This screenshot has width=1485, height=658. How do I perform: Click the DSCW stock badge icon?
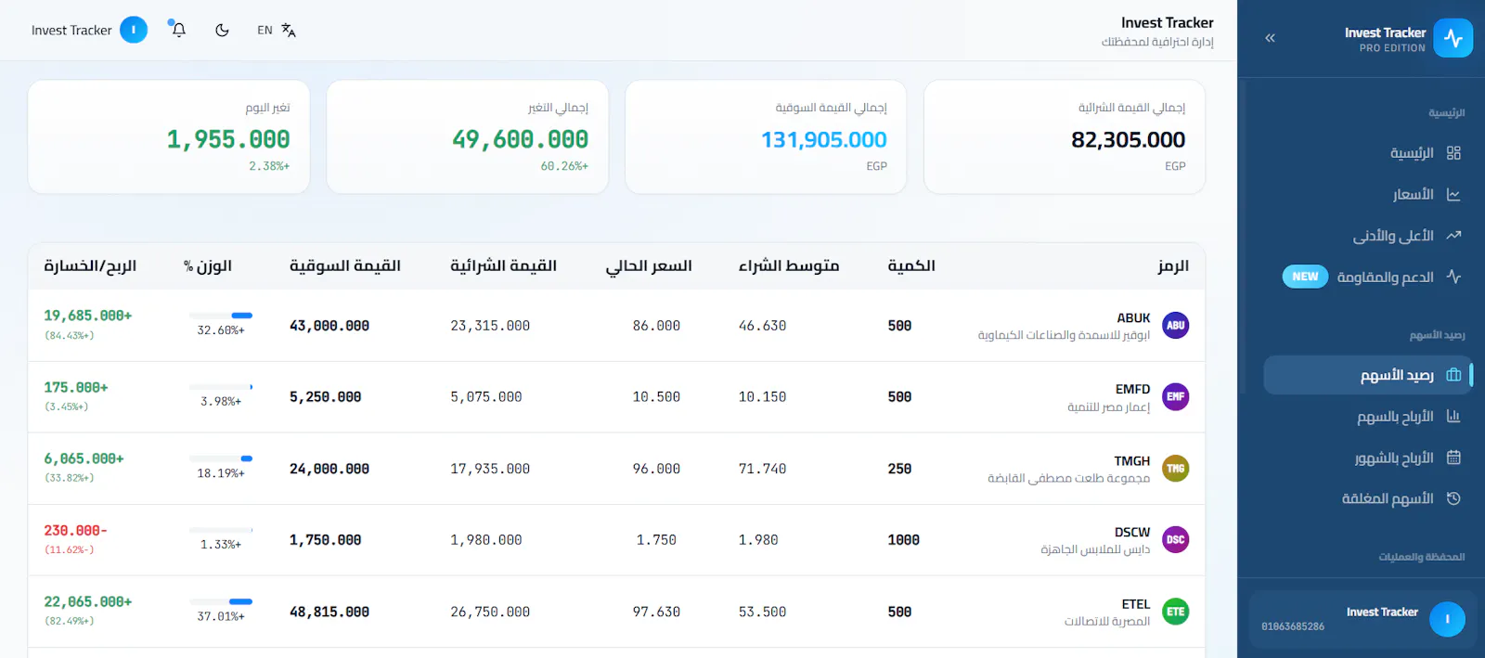[1176, 540]
